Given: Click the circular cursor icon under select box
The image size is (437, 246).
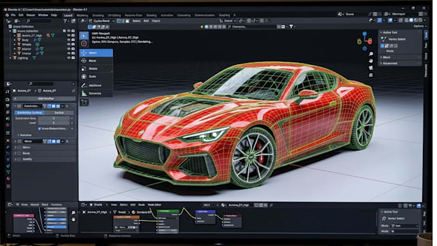Looking at the screenshot, I should pos(84,43).
